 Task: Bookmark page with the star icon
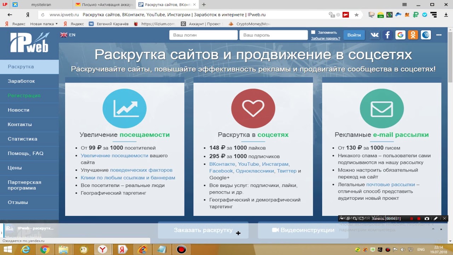tap(356, 15)
